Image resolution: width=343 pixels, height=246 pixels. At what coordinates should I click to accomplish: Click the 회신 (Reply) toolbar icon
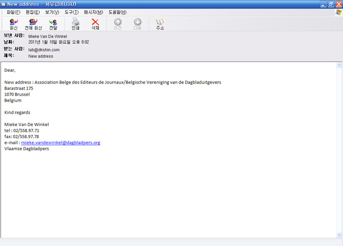[14, 24]
